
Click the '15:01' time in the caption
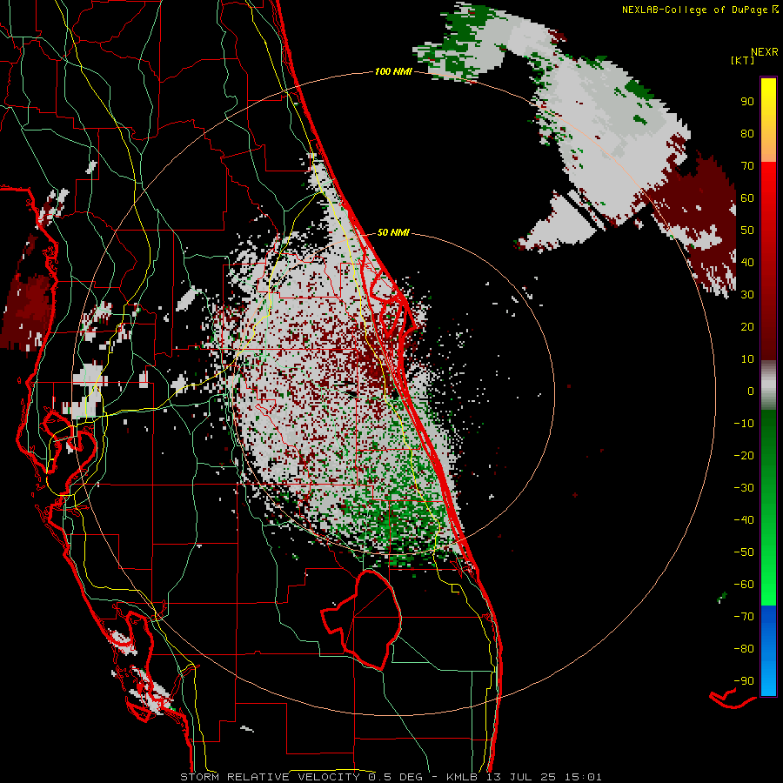coord(583,777)
